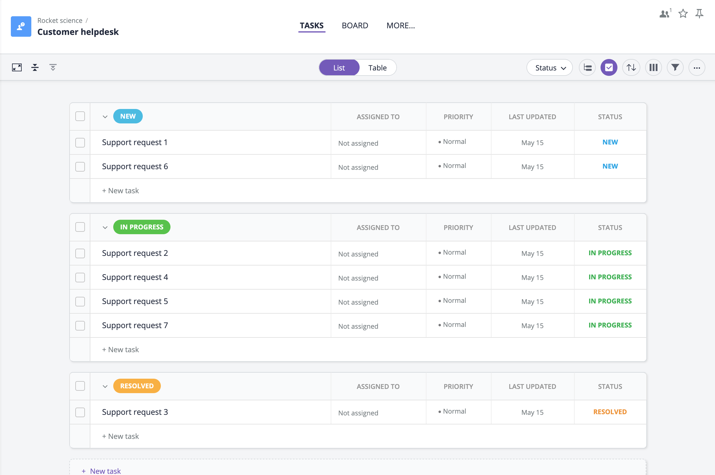715x475 pixels.
Task: Check Support request 5 checkbox
Action: pos(80,302)
